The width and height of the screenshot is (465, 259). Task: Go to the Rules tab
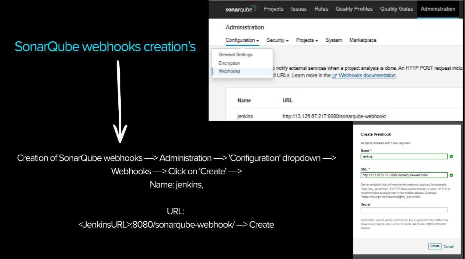click(321, 9)
